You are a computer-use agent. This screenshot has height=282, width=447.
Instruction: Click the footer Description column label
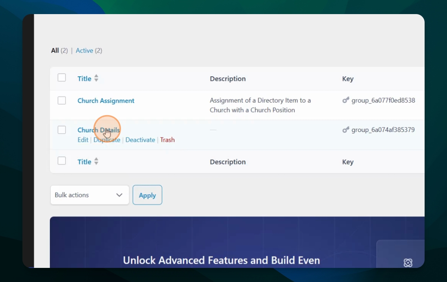(x=228, y=162)
